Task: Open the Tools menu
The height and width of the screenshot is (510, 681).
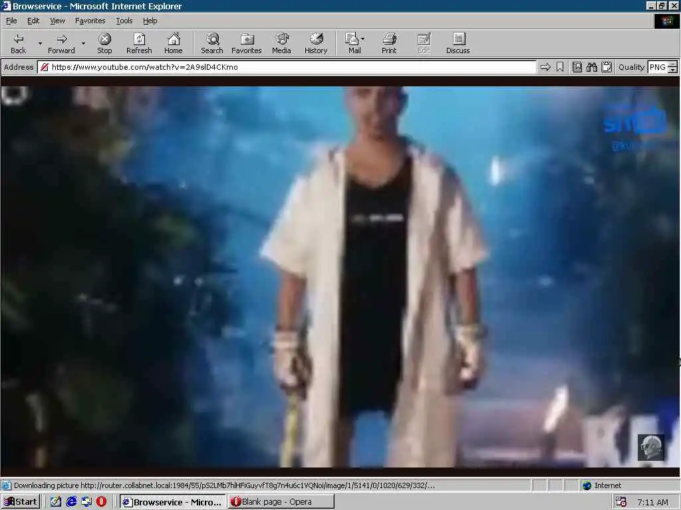Action: pyautogui.click(x=124, y=21)
